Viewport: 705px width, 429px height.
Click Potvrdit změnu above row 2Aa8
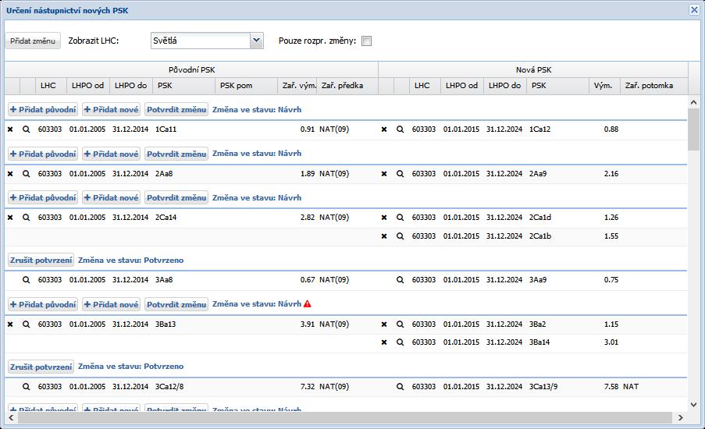pos(176,154)
